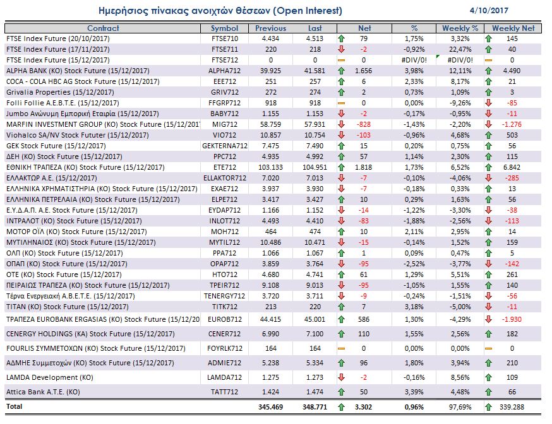Click the Contract column header
552x424 pixels.
pyautogui.click(x=103, y=28)
